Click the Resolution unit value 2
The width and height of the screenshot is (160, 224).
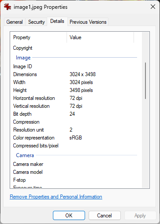pos(71,130)
